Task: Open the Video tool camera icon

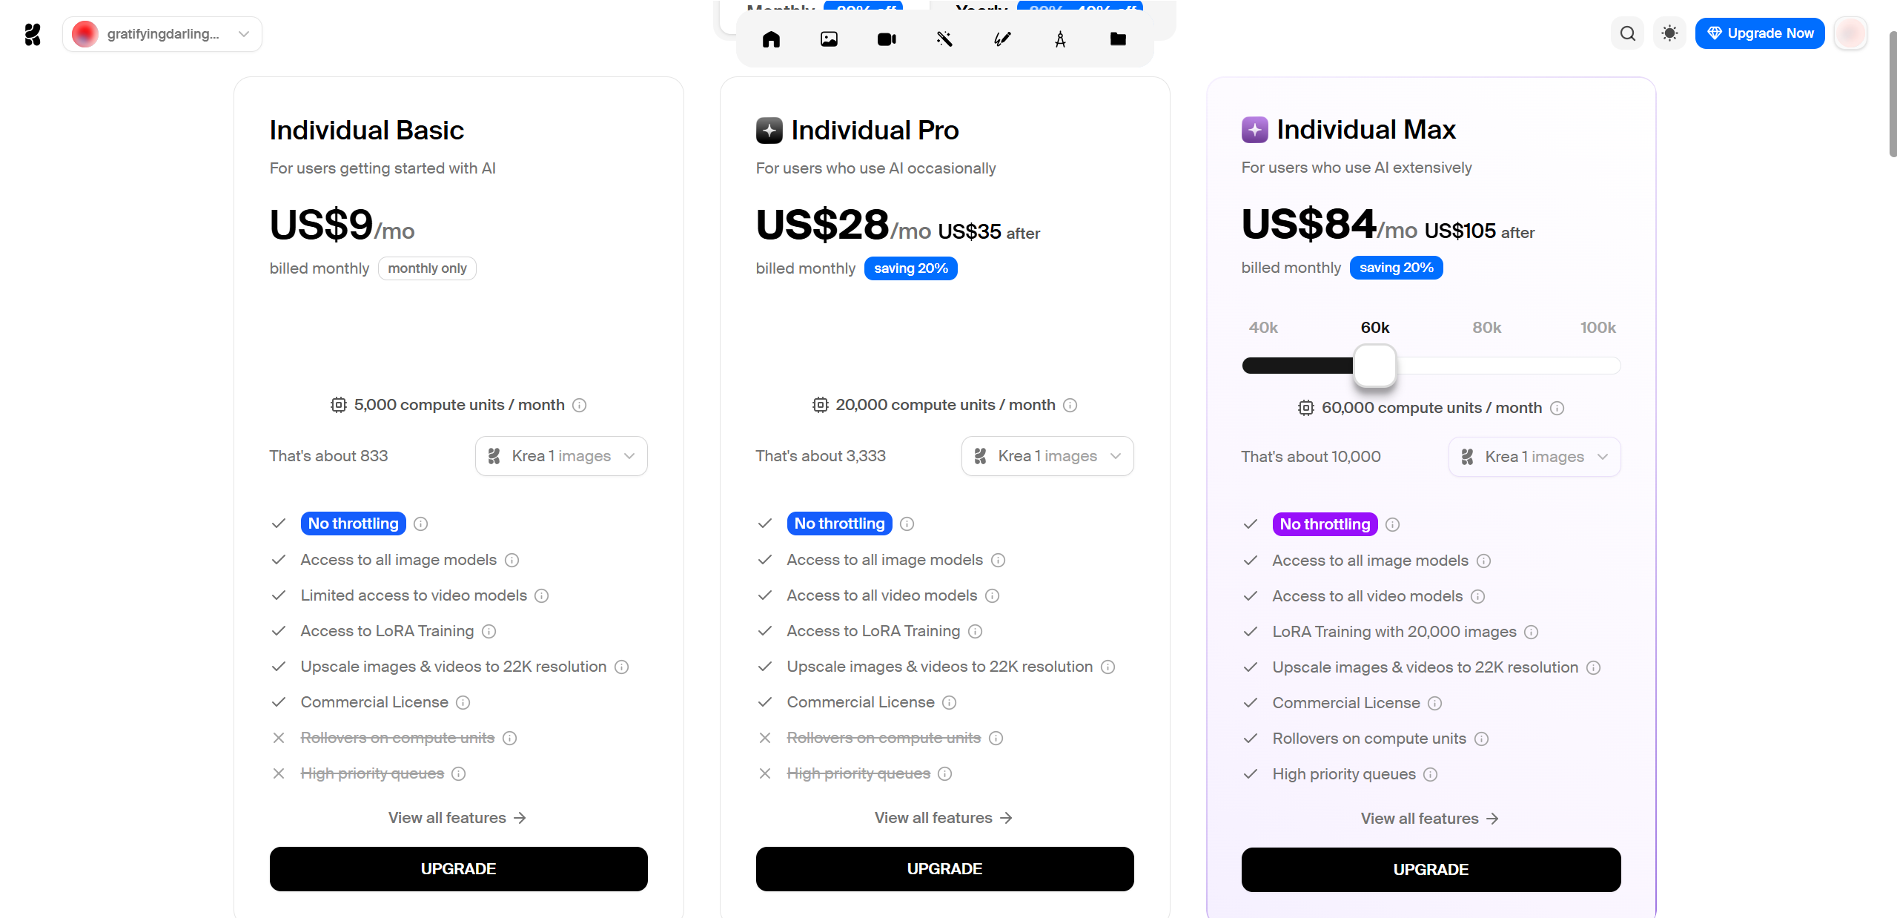Action: click(x=887, y=39)
